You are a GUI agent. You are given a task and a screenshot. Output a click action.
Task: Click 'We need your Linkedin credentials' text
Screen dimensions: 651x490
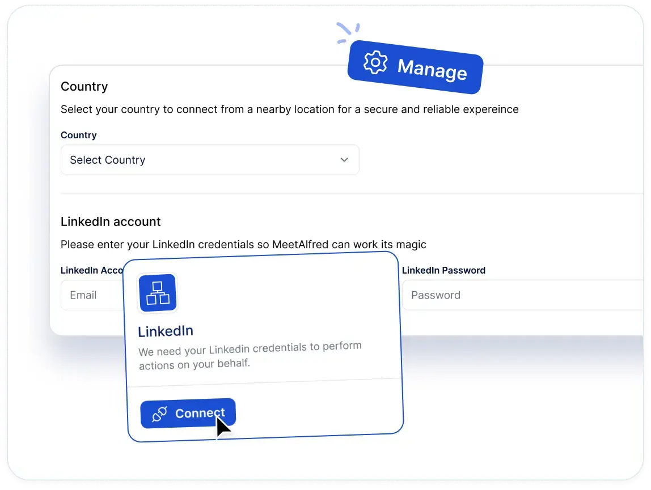[x=250, y=356]
